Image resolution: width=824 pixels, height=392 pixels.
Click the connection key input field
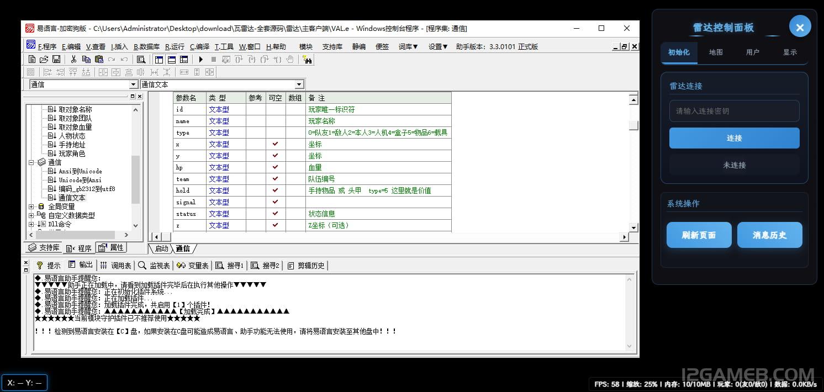[734, 111]
